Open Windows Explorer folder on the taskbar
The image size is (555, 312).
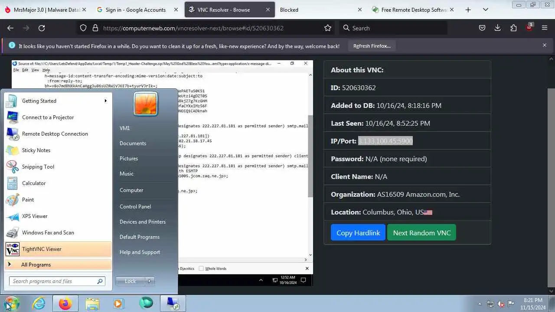click(x=92, y=303)
